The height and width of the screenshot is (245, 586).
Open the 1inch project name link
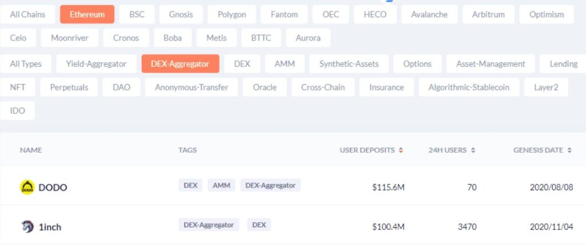[50, 227]
